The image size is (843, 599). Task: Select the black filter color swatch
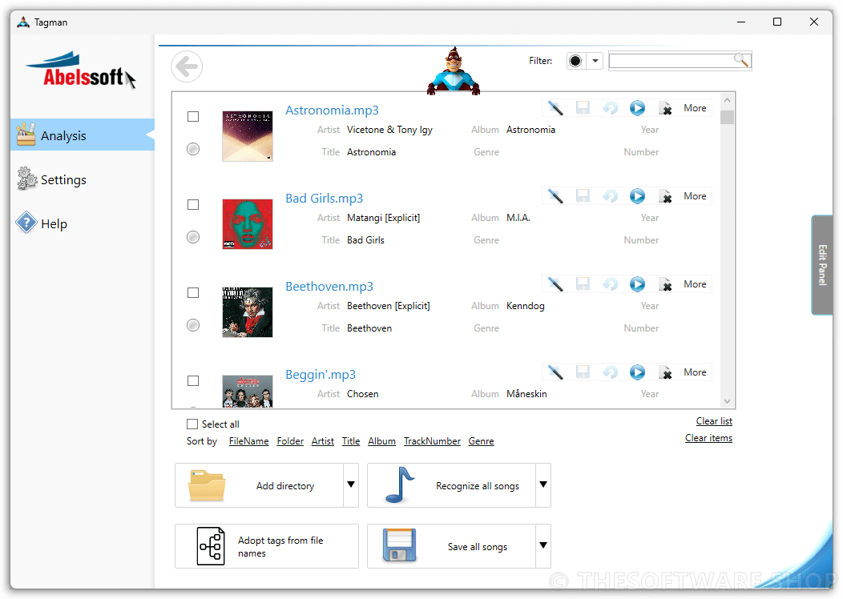[x=575, y=61]
